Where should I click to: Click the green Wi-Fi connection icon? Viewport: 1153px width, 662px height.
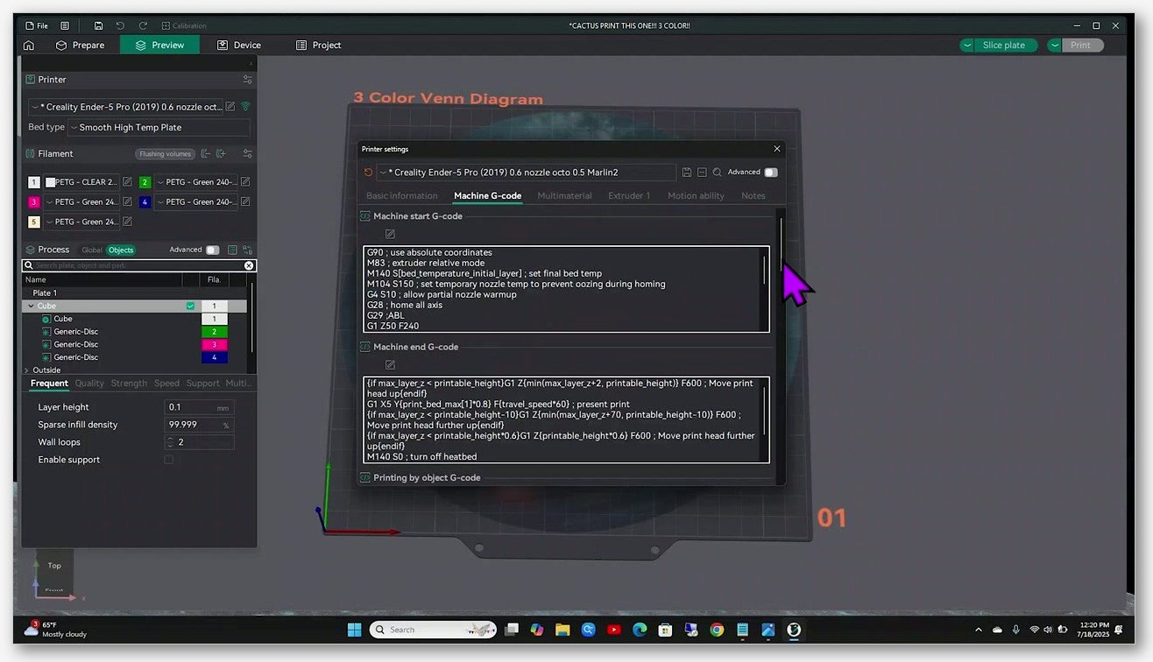[245, 106]
